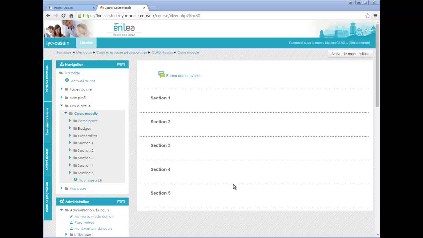Viewport: 423px width, 238px height.
Task: Reload the page with the refresh icon
Action: coord(63,16)
